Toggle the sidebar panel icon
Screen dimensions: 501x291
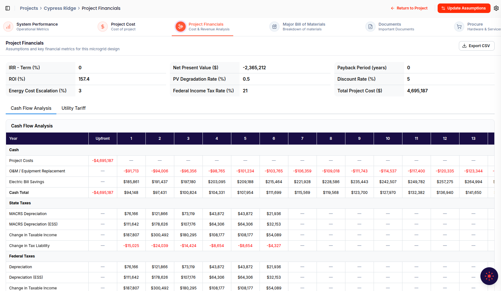[8, 8]
